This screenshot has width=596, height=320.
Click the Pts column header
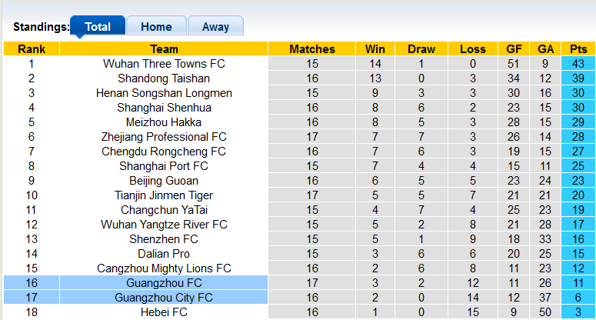578,49
